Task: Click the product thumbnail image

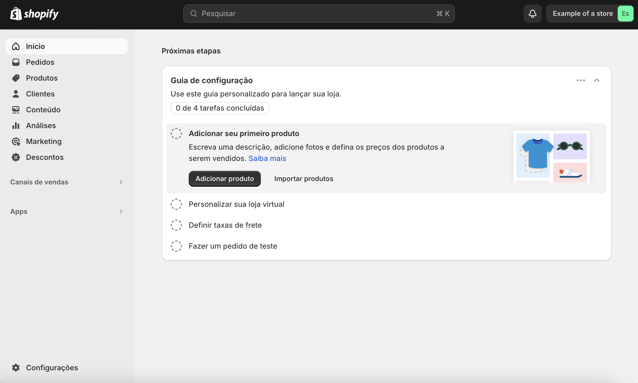Action: click(552, 156)
